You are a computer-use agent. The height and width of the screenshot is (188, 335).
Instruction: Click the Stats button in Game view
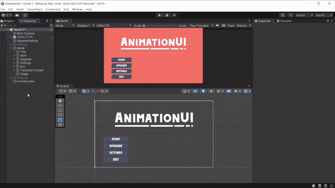tap(231, 25)
